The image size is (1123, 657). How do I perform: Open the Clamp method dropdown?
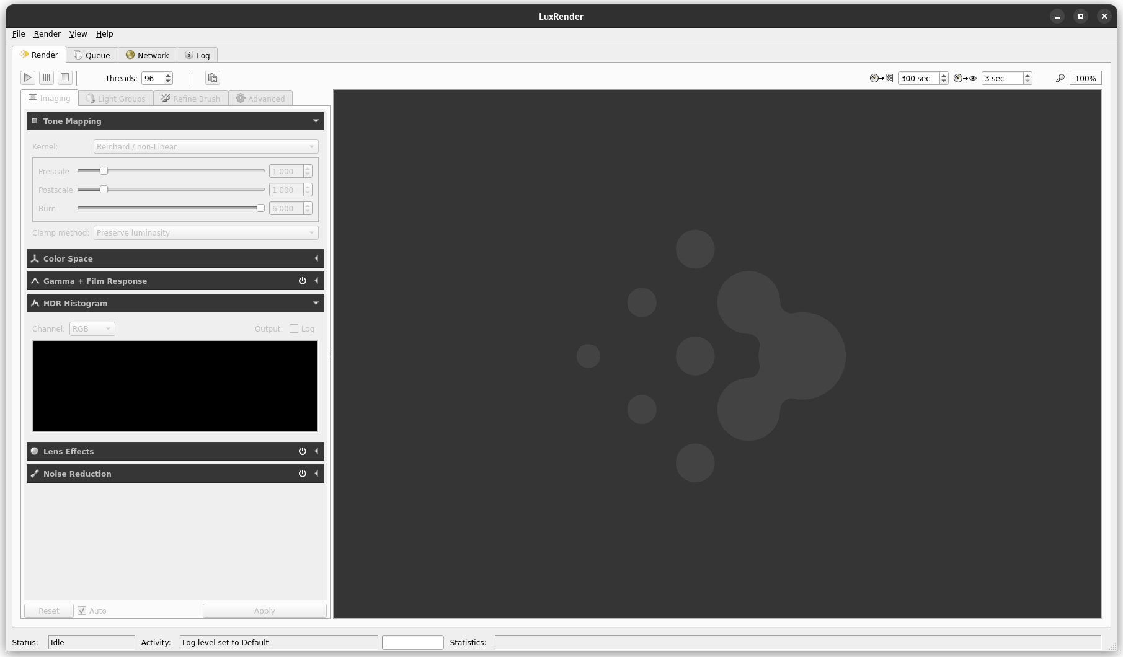pyautogui.click(x=206, y=232)
